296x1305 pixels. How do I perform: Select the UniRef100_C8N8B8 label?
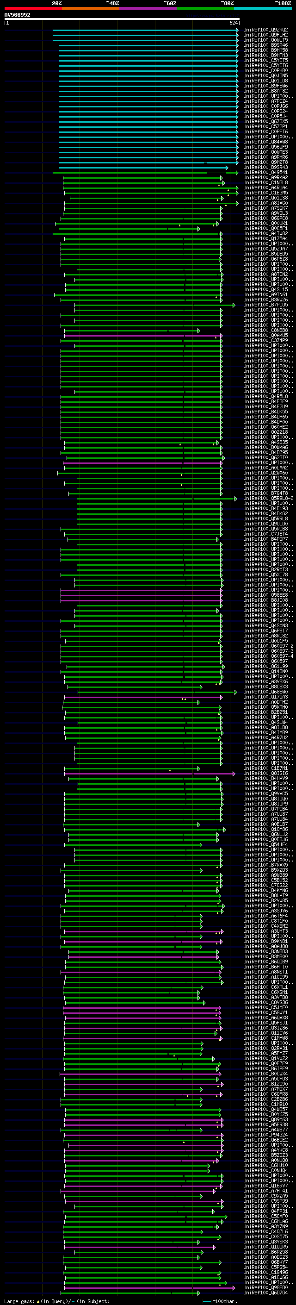pyautogui.click(x=265, y=331)
